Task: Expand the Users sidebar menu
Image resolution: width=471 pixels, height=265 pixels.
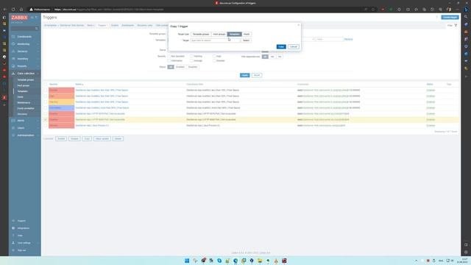Action: click(25, 128)
